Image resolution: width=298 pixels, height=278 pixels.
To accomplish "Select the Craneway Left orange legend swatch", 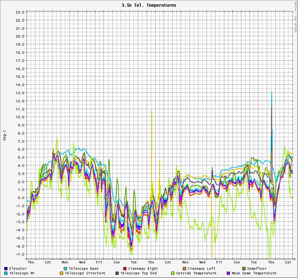I will pos(184,269).
